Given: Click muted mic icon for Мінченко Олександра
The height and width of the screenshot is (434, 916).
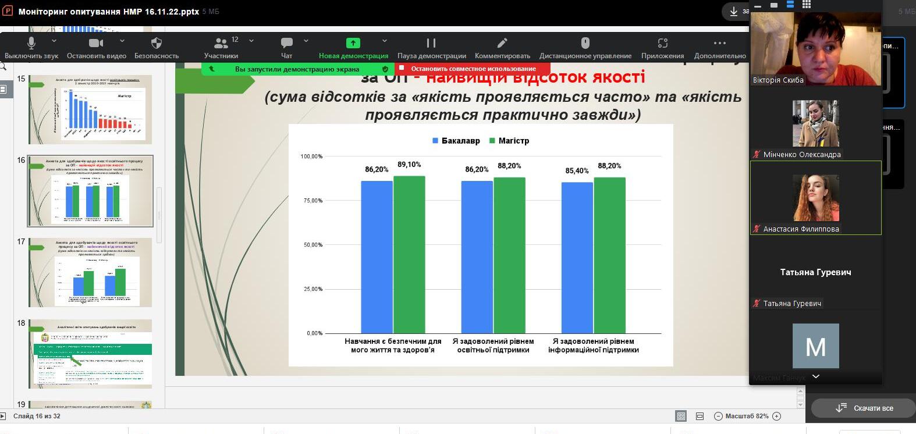Looking at the screenshot, I should (x=757, y=154).
